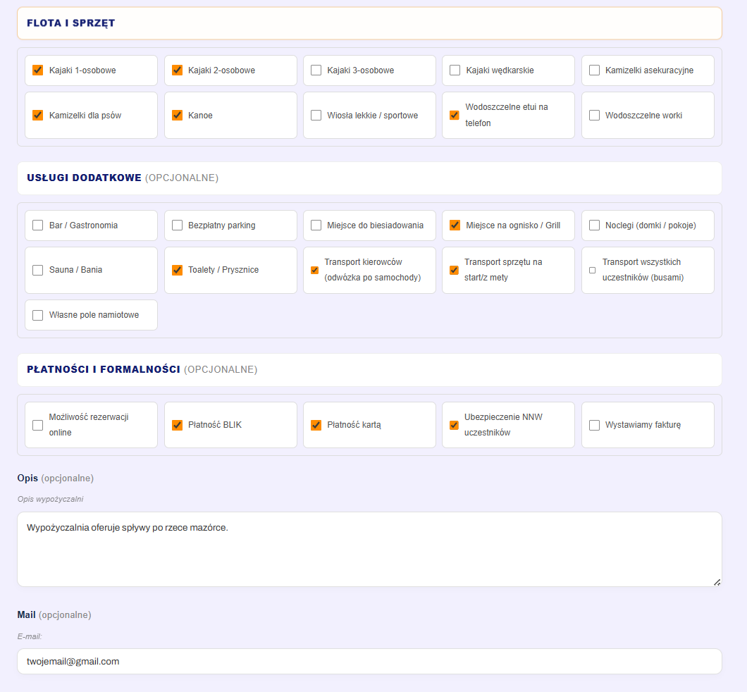Image resolution: width=747 pixels, height=692 pixels.
Task: Enable Bar / Gastronomia service
Action: [x=38, y=225]
